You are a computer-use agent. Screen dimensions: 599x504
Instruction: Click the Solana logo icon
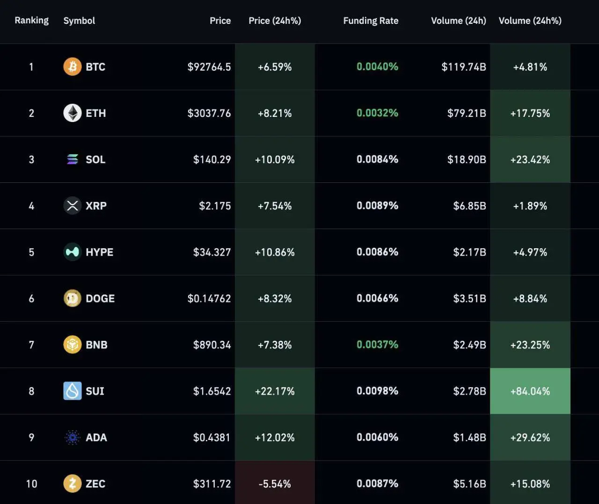(73, 159)
